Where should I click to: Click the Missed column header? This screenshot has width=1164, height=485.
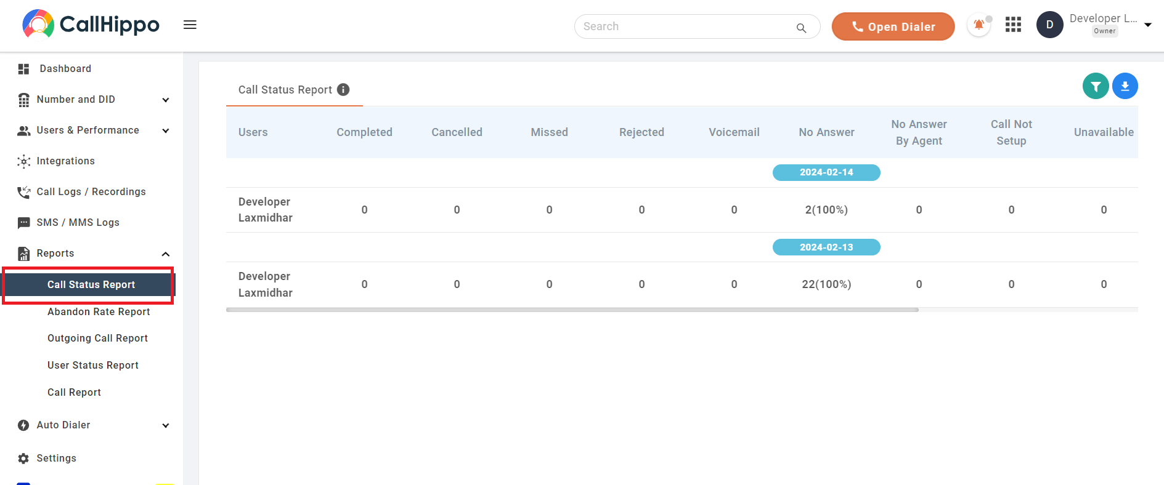[549, 132]
